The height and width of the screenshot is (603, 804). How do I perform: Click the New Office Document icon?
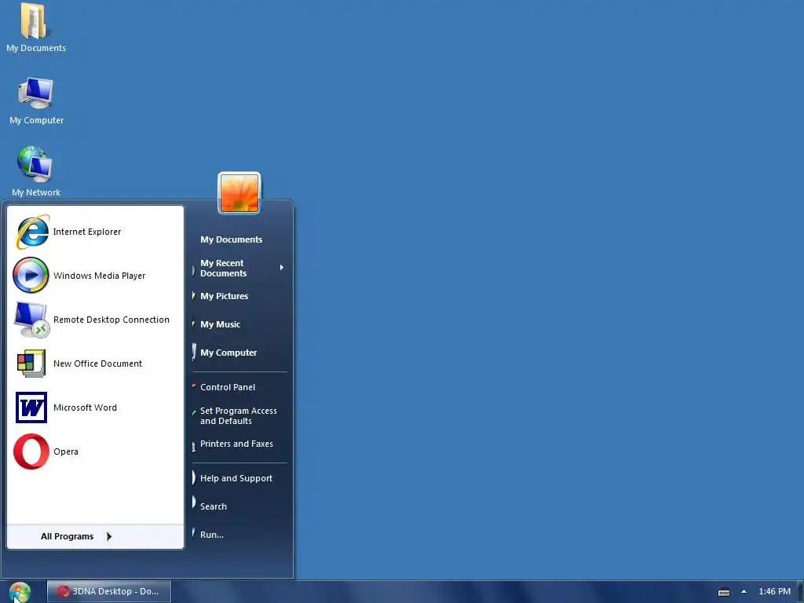coord(31,364)
